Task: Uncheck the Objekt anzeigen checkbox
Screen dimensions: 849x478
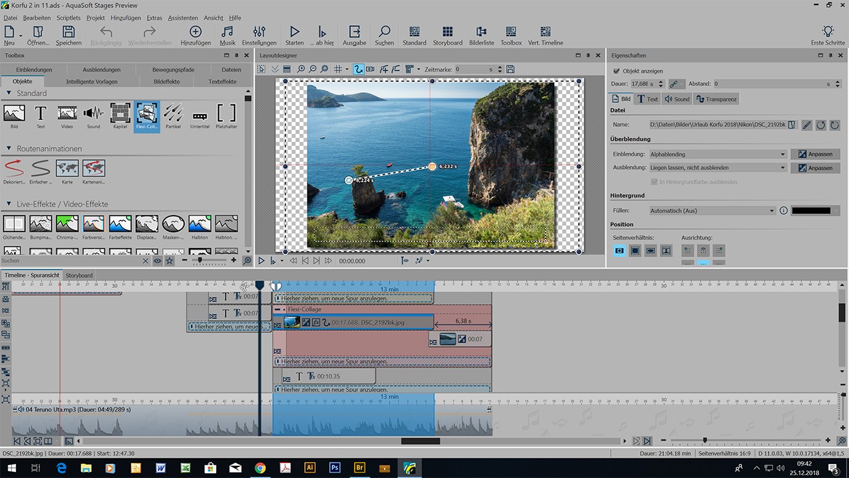Action: (617, 71)
